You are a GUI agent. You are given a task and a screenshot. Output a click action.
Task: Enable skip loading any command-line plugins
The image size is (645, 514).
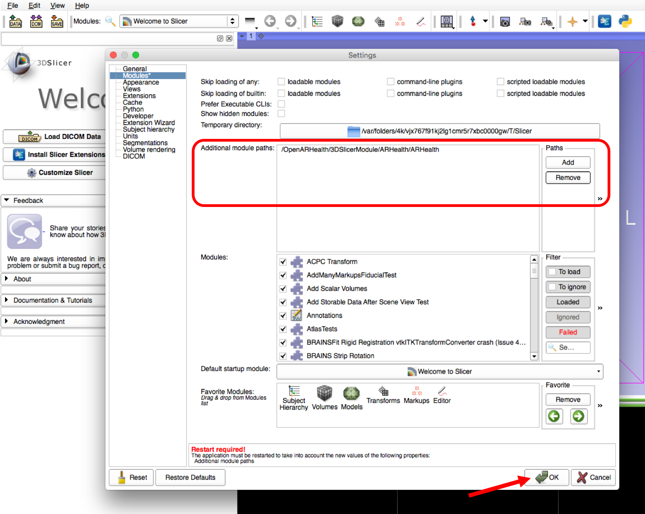(x=391, y=81)
